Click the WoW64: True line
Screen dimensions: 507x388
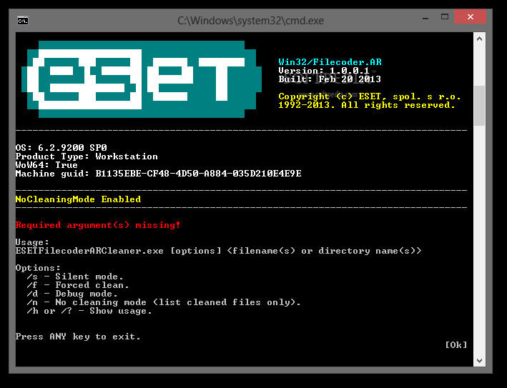pos(46,165)
